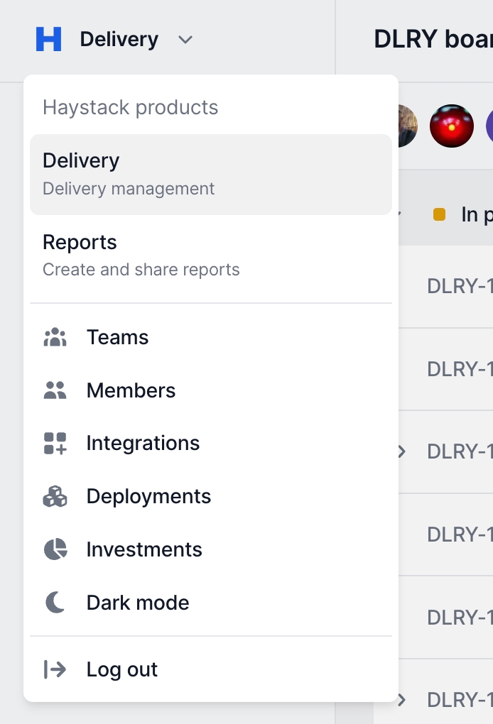Click the blue Haystack H logo

[48, 39]
